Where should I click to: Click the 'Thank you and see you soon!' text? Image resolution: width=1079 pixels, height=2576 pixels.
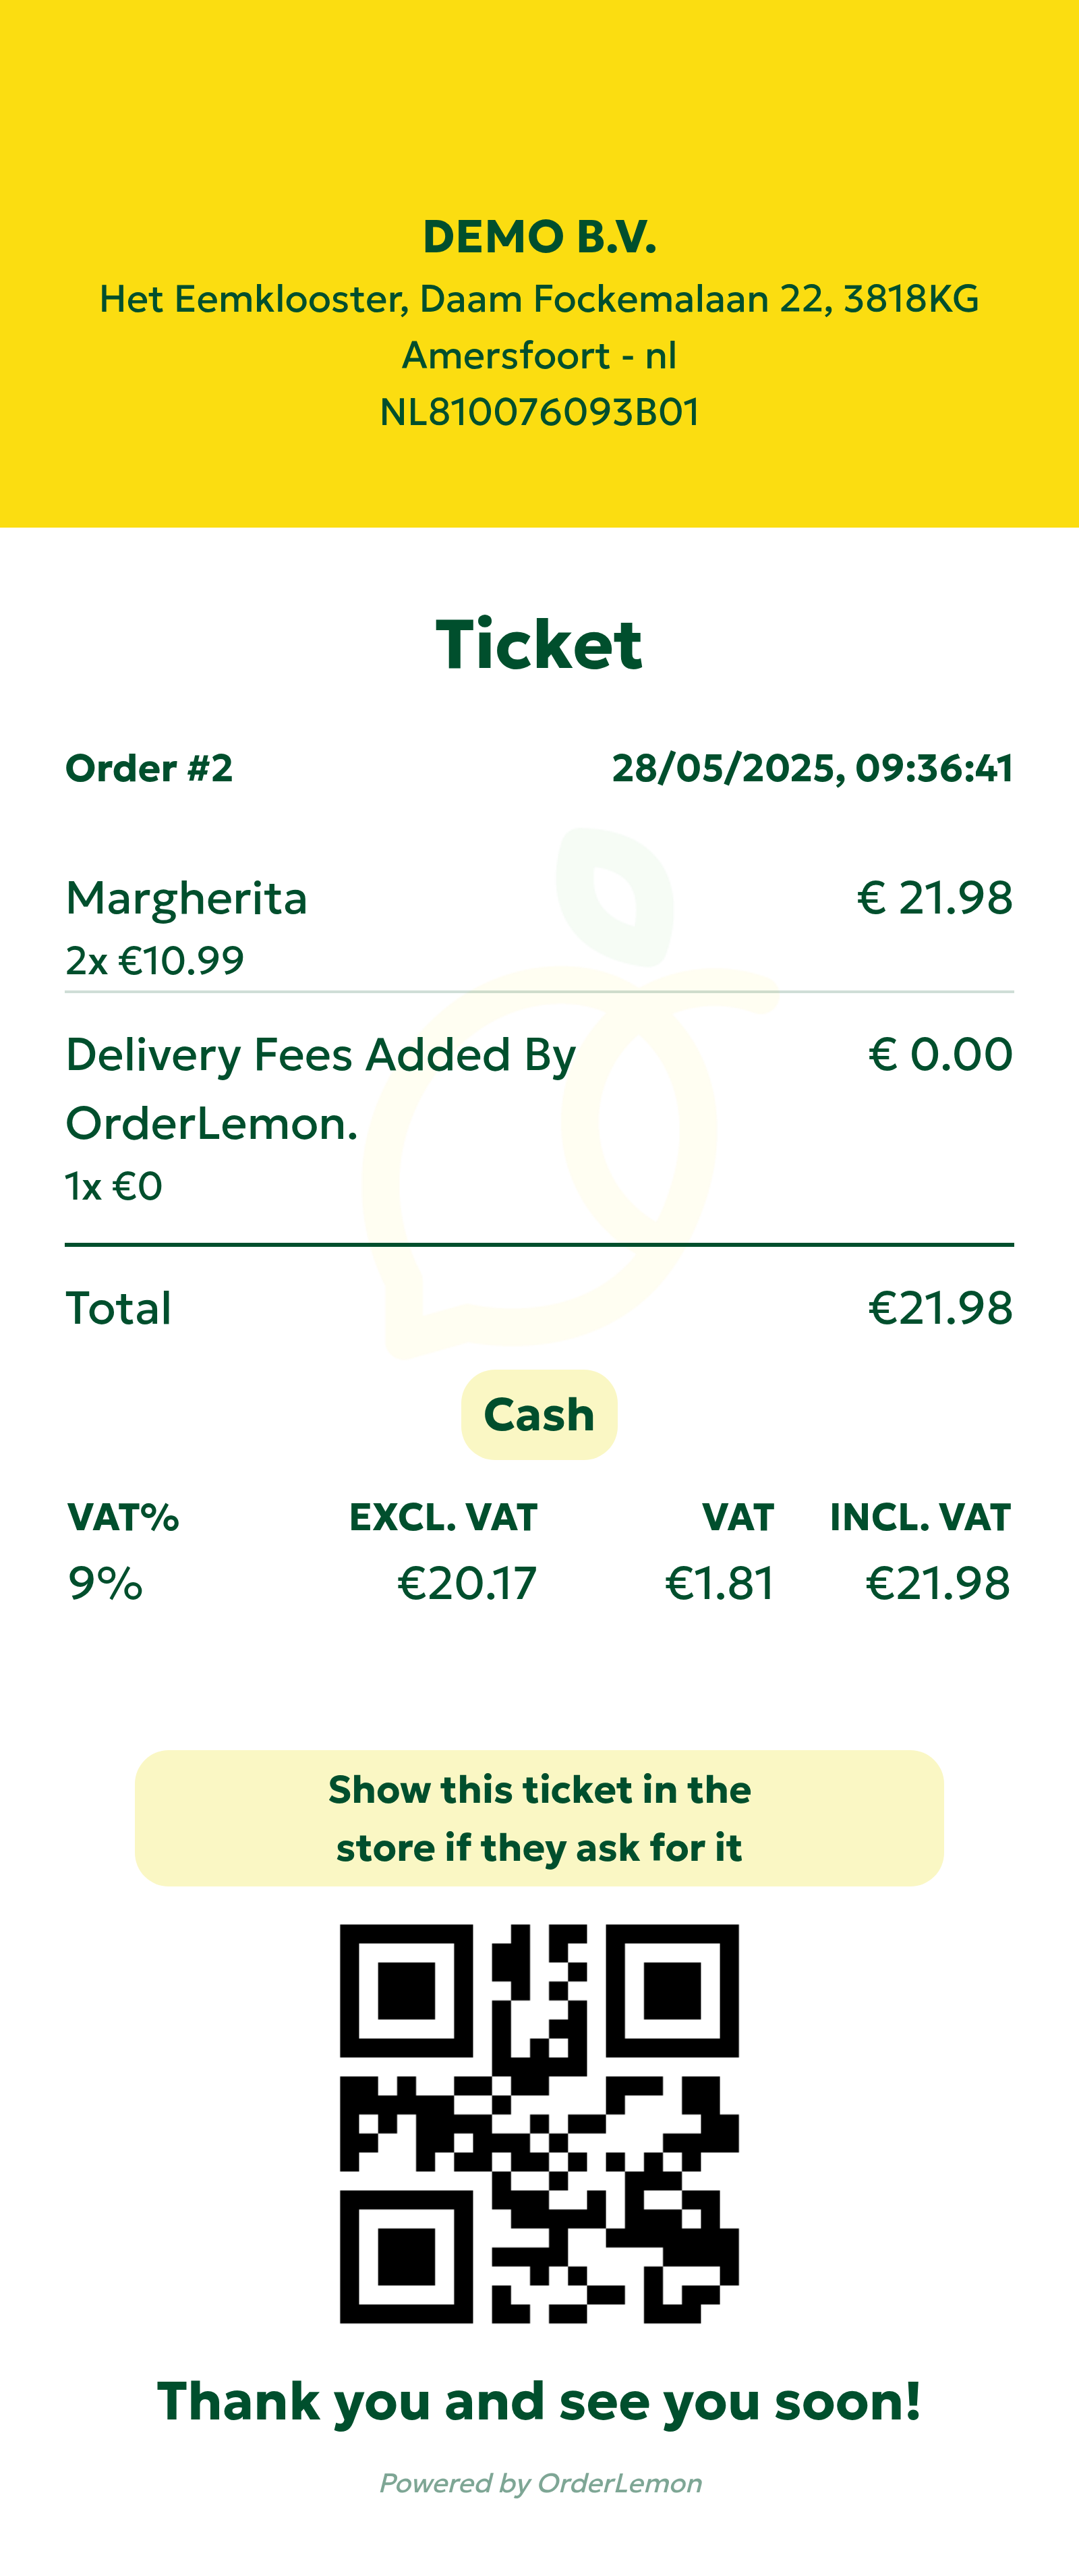(539, 2401)
